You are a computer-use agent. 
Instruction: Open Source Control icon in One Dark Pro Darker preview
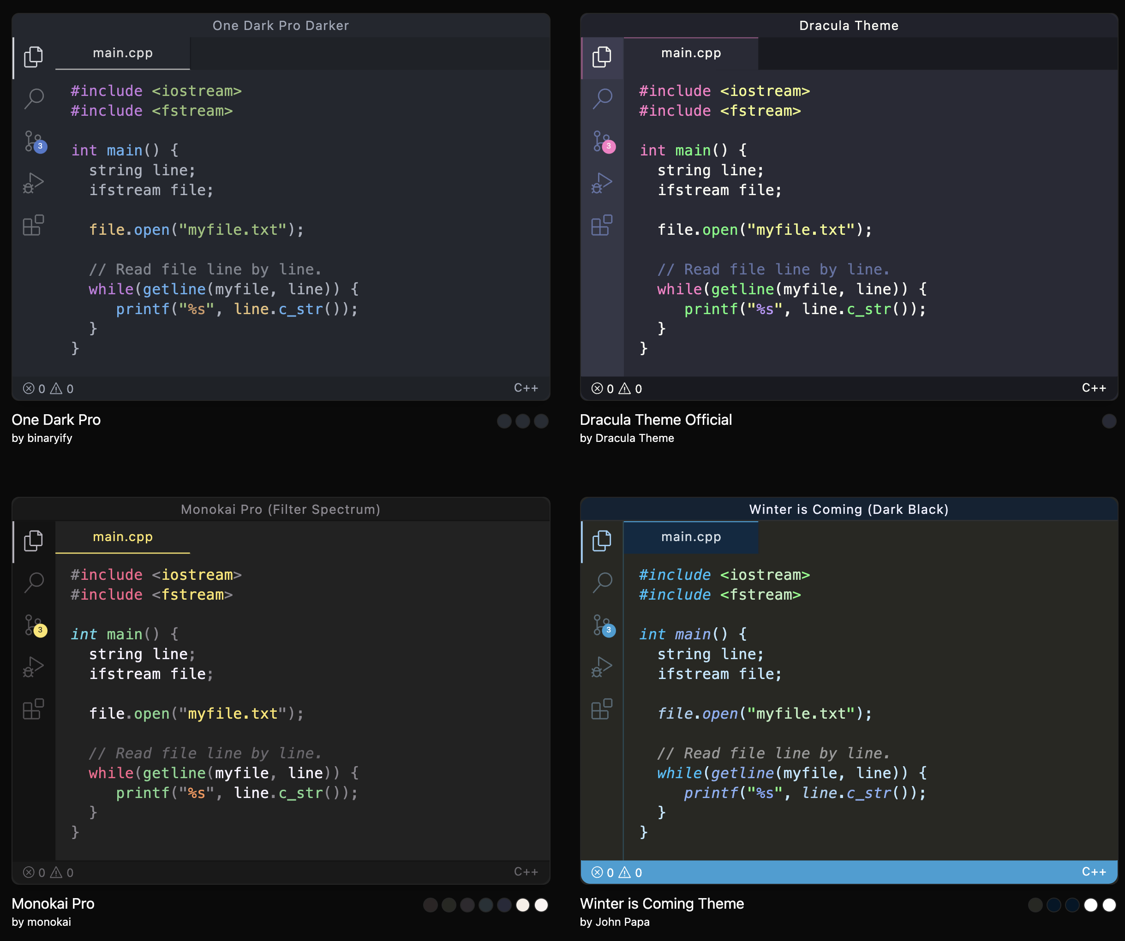(x=36, y=142)
